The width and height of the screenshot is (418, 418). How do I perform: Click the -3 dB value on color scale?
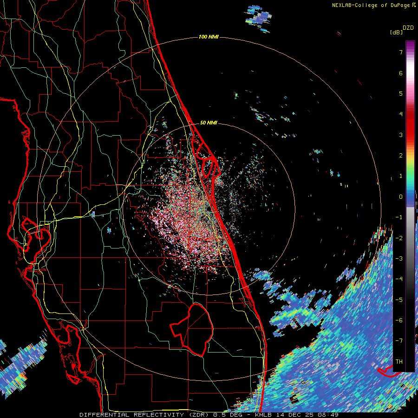pos(399,258)
